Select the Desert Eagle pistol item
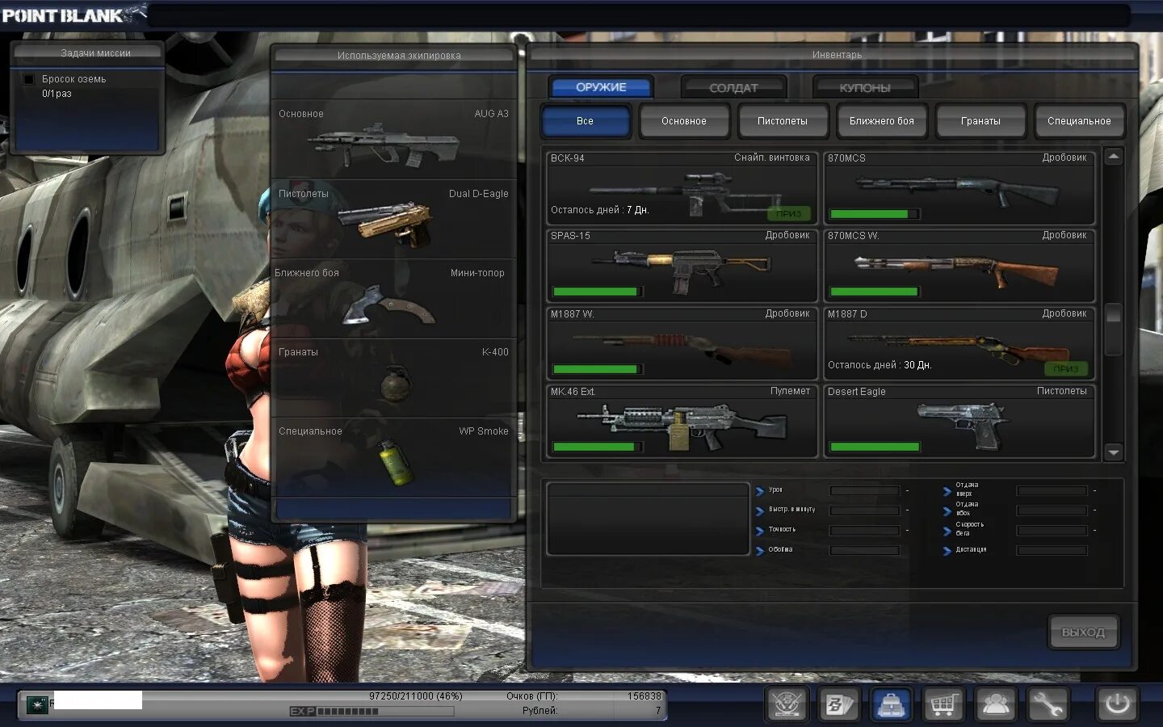Screen dimensions: 1163x727 coord(959,421)
